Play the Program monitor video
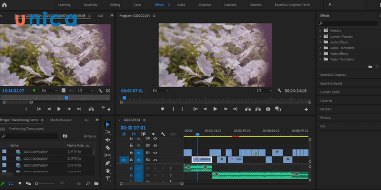The image size is (381, 190). [215, 109]
